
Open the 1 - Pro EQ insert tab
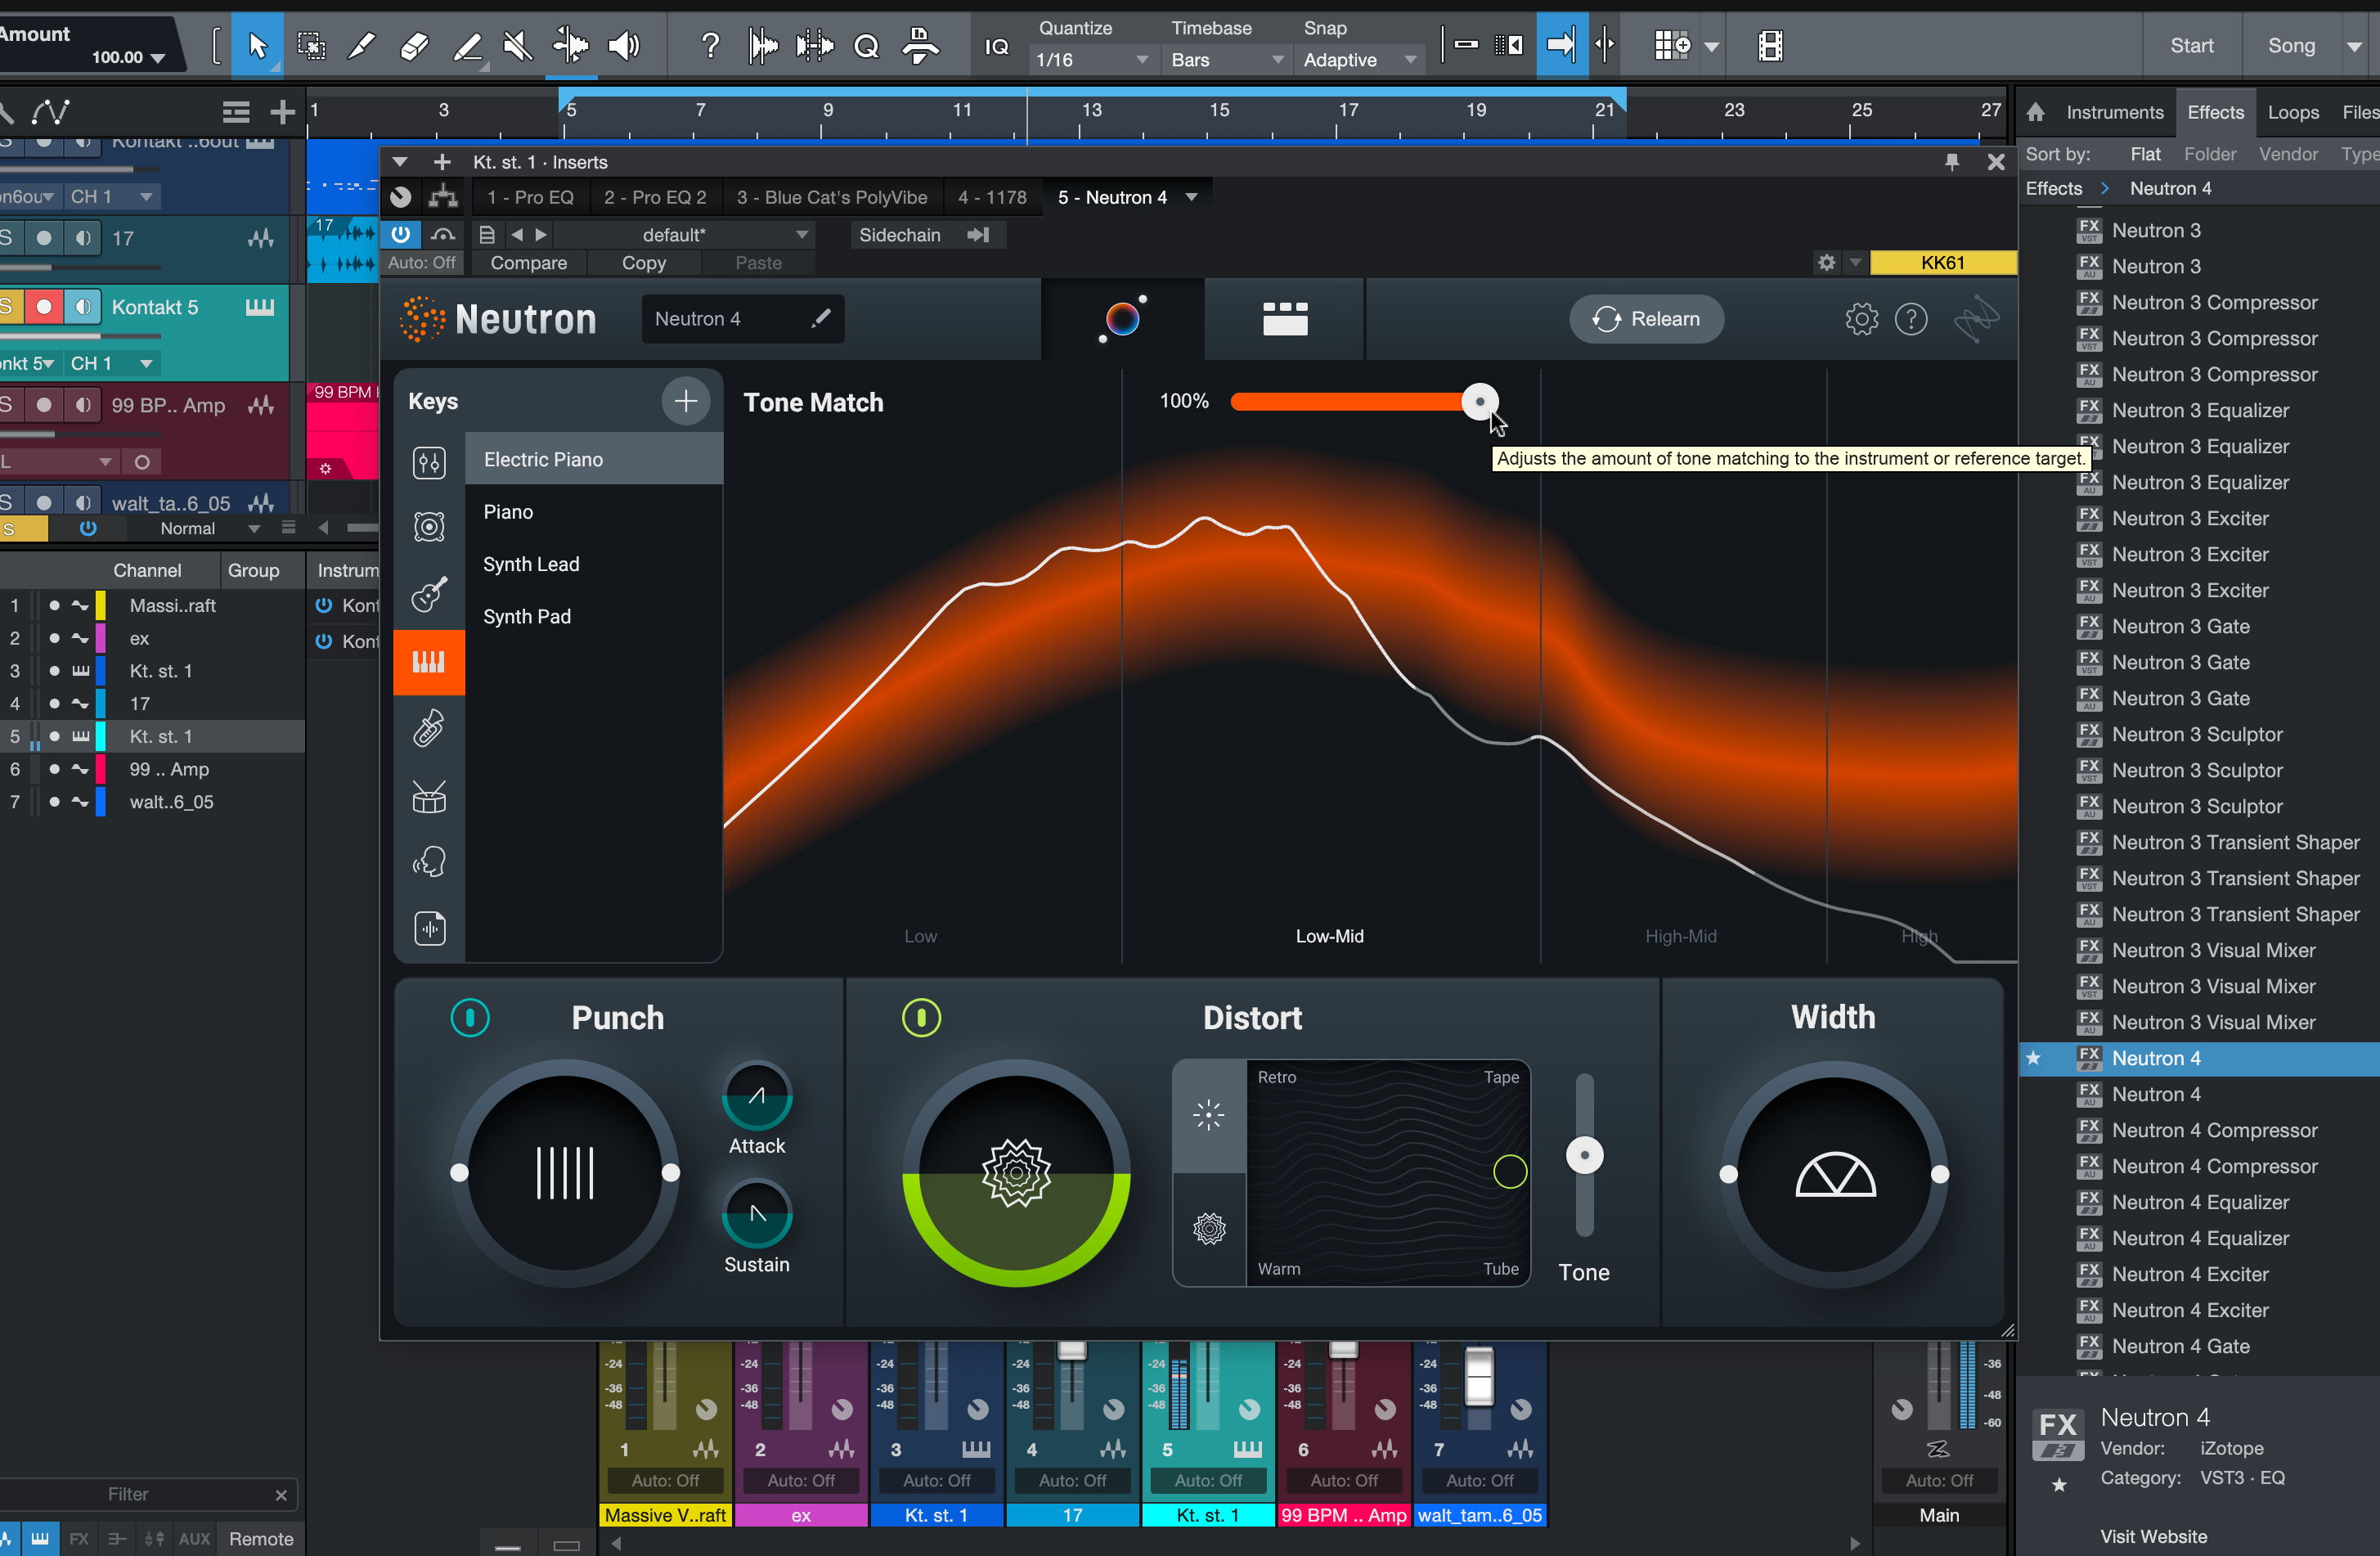[531, 197]
